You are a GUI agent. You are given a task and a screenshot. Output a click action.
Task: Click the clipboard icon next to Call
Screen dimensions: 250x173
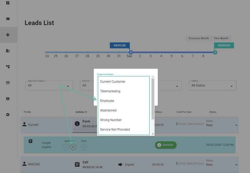77,164
